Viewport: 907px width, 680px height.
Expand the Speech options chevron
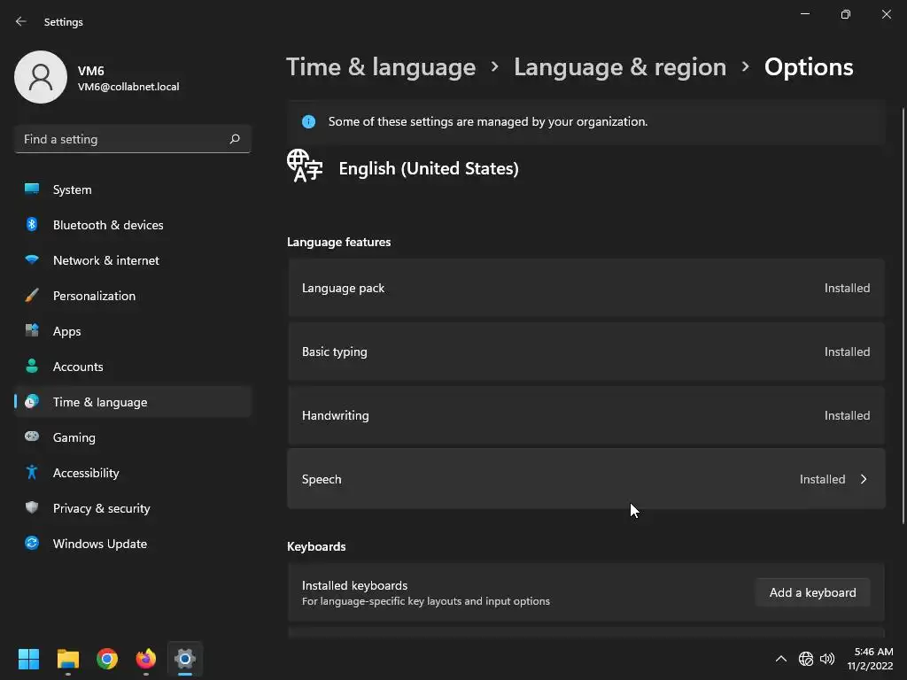tap(864, 479)
